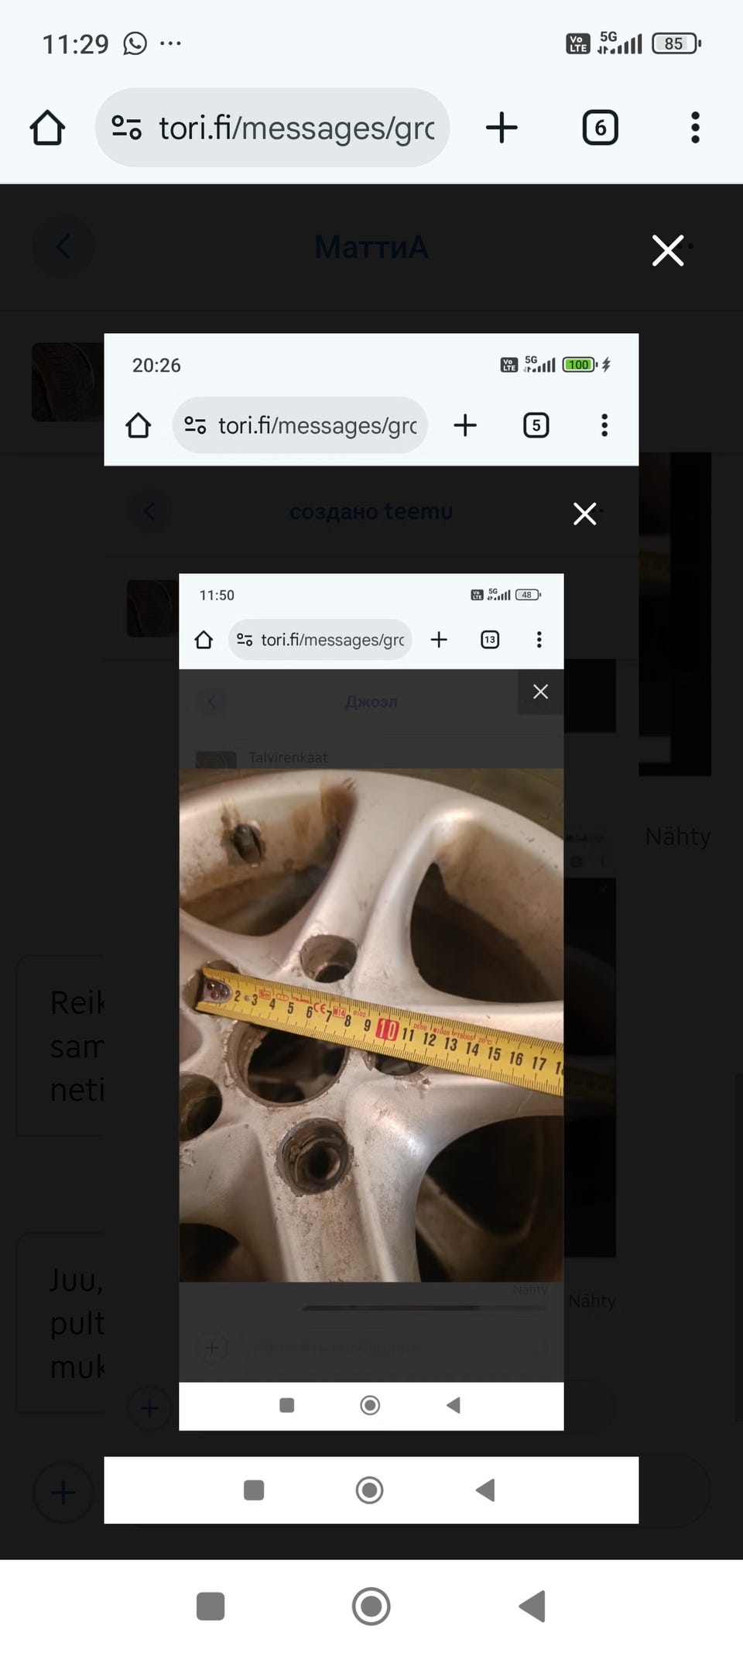This screenshot has height=1653, width=743.
Task: Tap the small X above the rim photo
Action: [540, 692]
